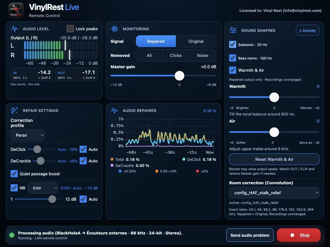Screen dimensions: 330x247
Task: Click the Air slider handle
Action: pos(274,132)
